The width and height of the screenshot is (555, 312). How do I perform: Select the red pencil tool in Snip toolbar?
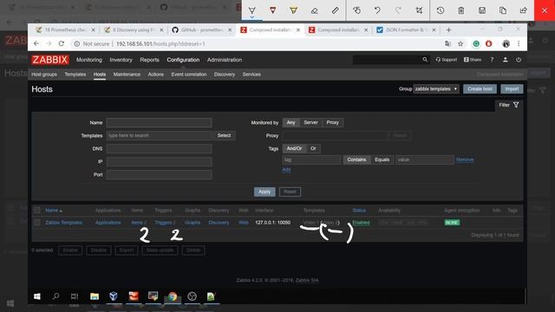[x=272, y=10]
